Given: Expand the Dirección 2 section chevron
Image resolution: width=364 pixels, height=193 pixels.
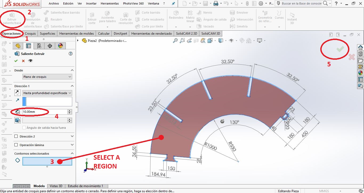Looking at the screenshot, I should point(72,136).
